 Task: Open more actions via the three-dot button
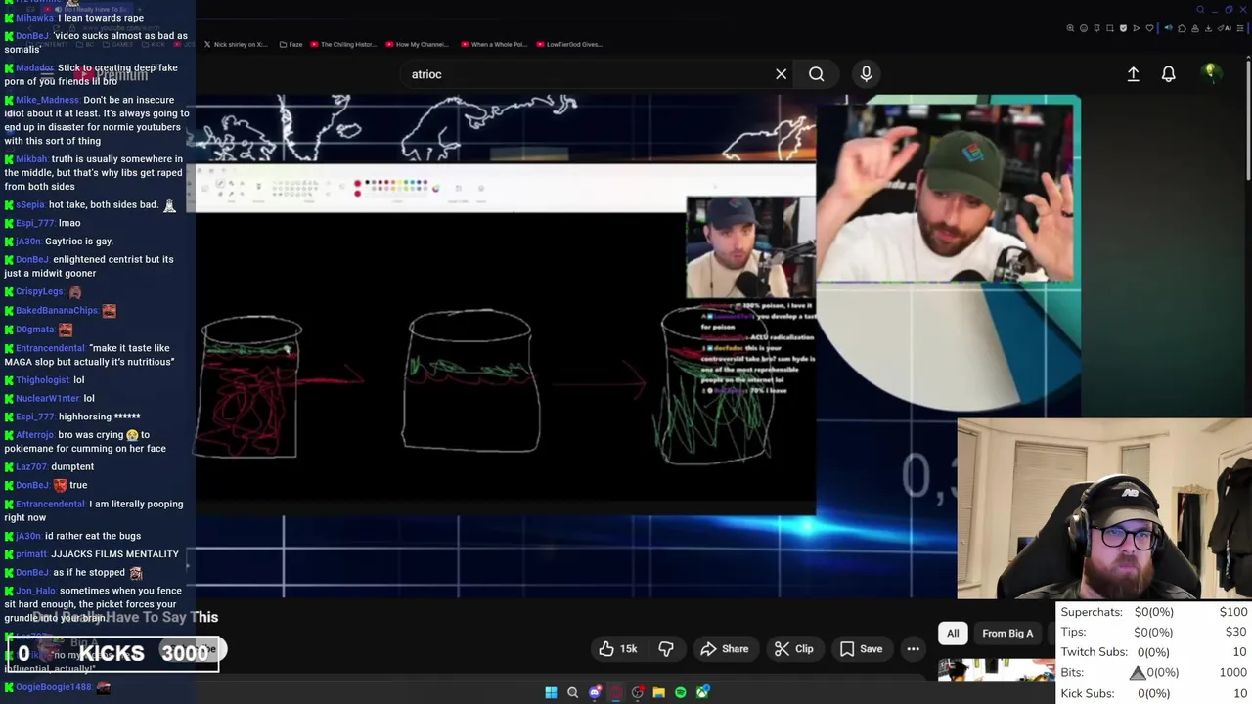pos(913,649)
